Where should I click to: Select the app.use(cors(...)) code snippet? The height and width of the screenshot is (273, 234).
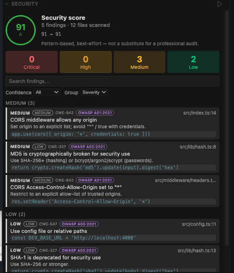(x=113, y=134)
